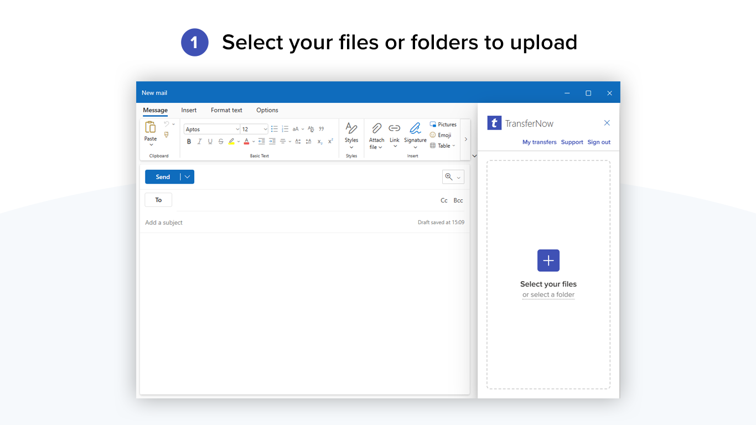756x425 pixels.
Task: Click the Sign out link
Action: point(599,142)
